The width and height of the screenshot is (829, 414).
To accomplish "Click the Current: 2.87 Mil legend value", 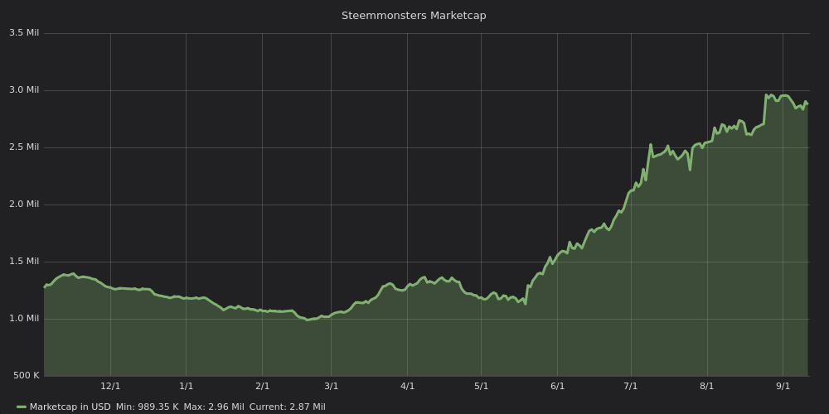I will 287,407.
